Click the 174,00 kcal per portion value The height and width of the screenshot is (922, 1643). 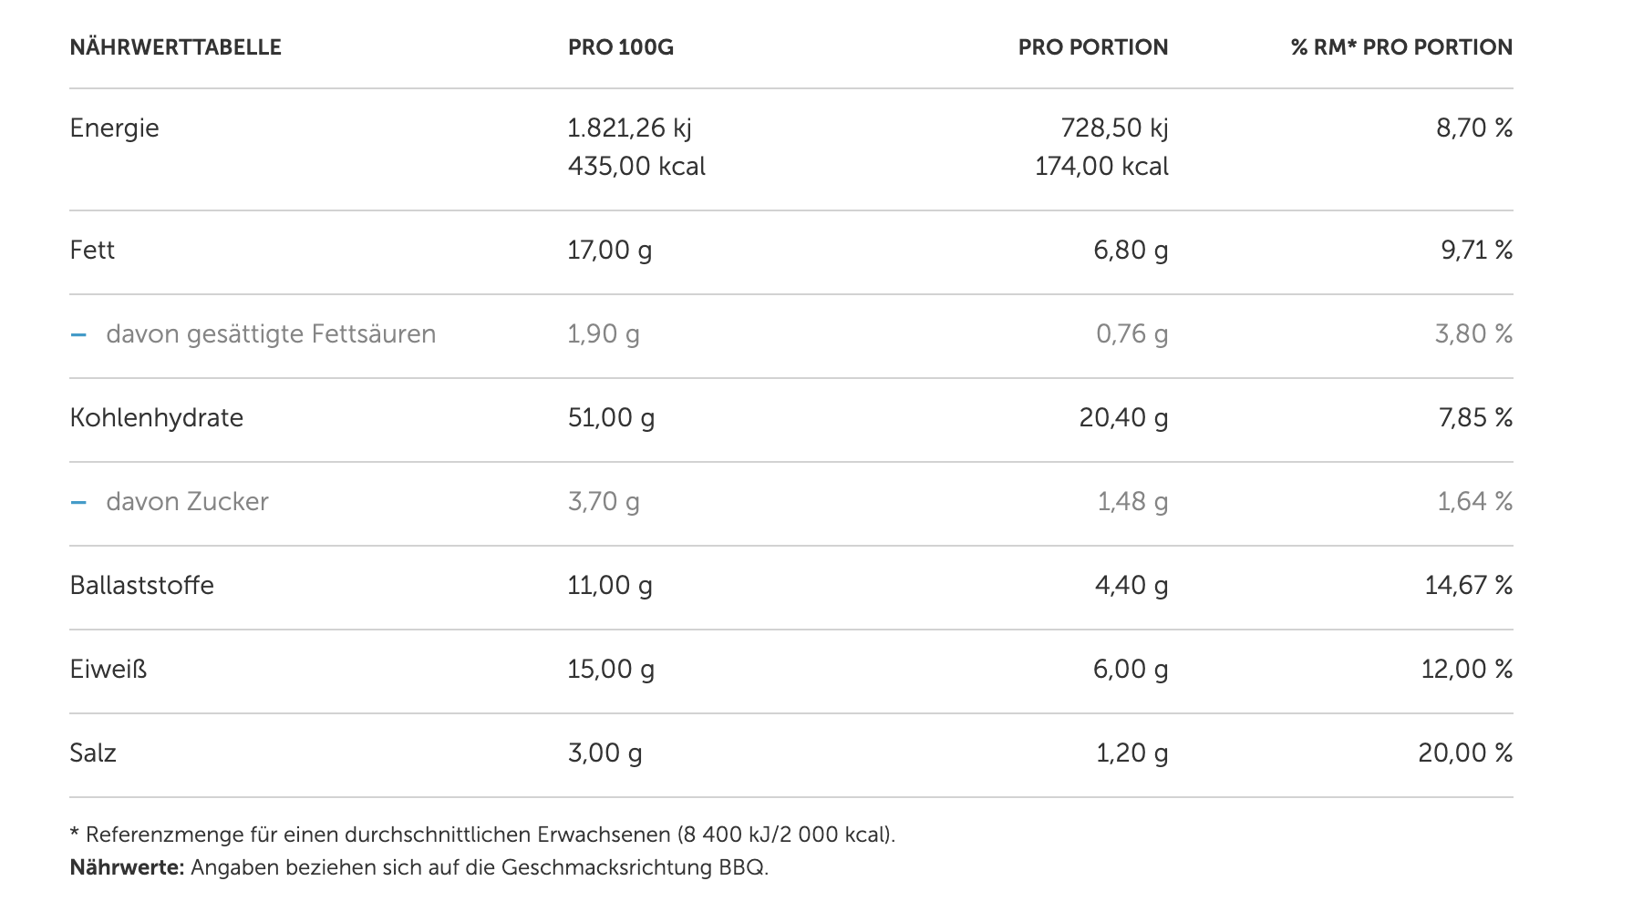click(1100, 167)
